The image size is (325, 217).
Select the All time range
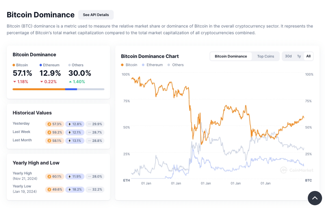308,56
